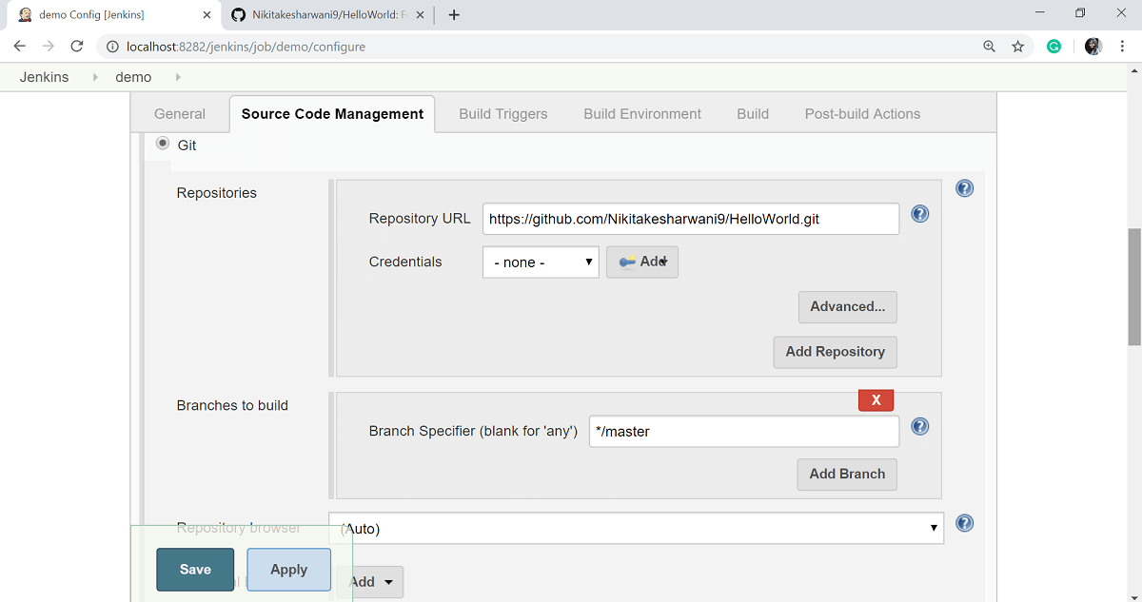This screenshot has height=602, width=1142.
Task: Click browser forward arrow
Action: (49, 46)
